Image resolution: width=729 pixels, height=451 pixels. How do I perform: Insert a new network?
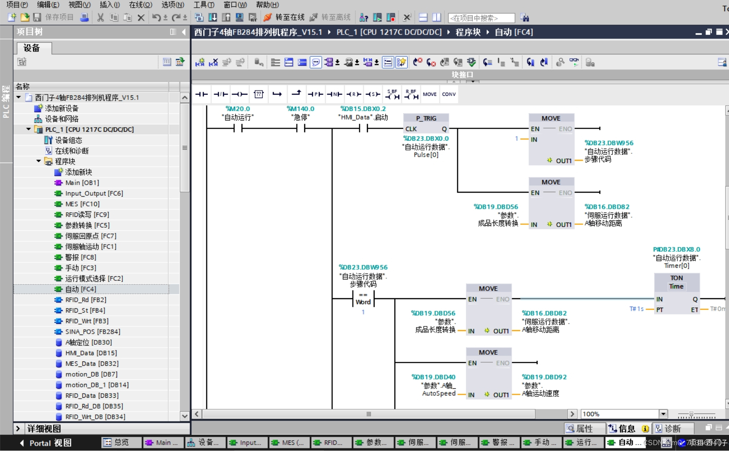point(200,62)
